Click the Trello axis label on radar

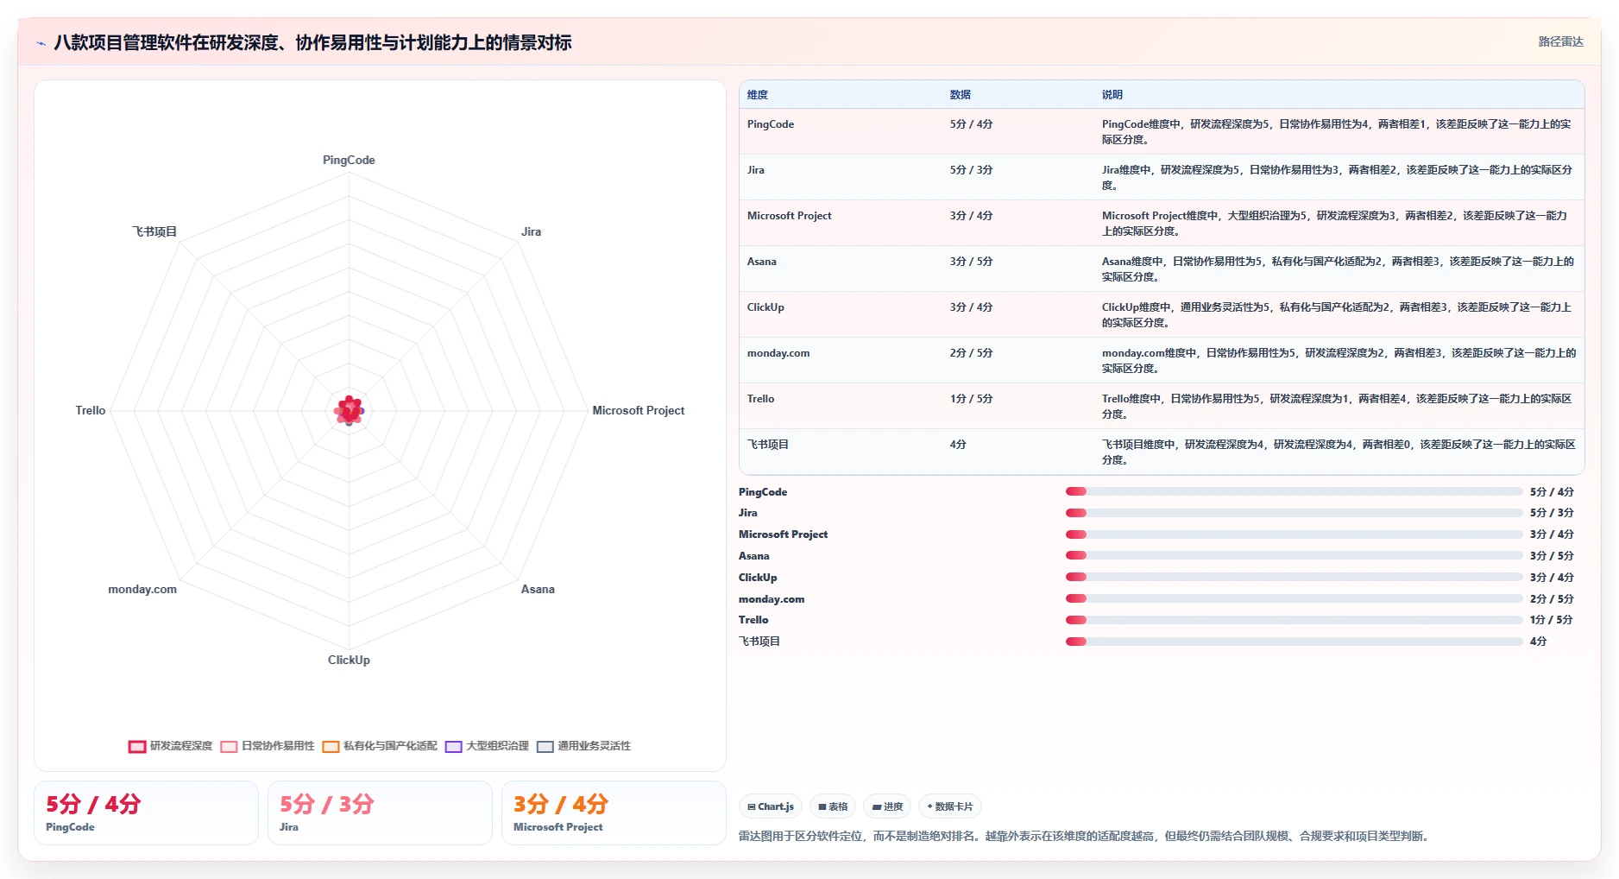pyautogui.click(x=91, y=411)
